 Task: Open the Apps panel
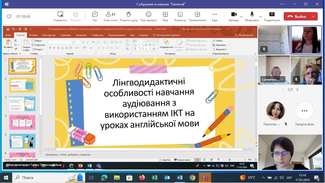[x=197, y=16]
